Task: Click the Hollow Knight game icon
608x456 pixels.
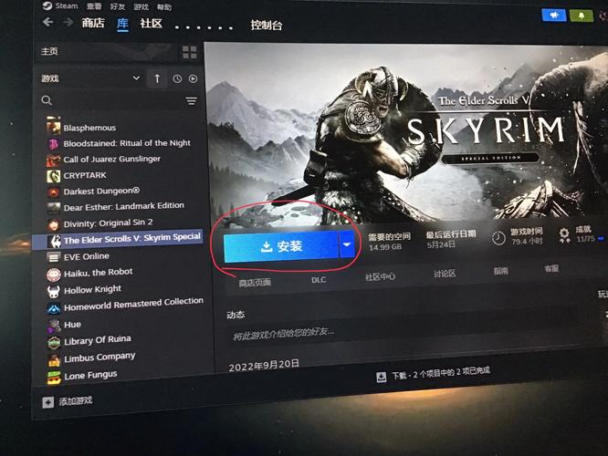Action: [x=53, y=291]
